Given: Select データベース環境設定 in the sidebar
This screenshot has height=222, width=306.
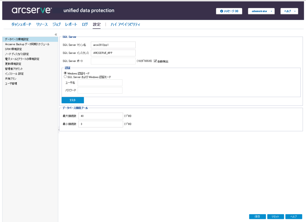Looking at the screenshot, I should coord(30,39).
